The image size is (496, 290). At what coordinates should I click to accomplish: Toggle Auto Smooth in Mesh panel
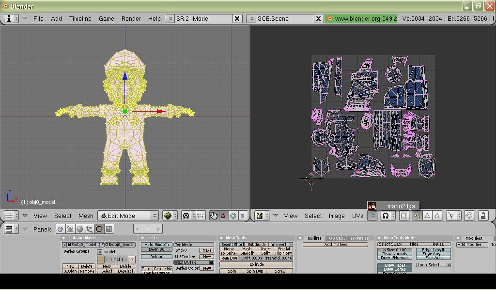point(156,245)
